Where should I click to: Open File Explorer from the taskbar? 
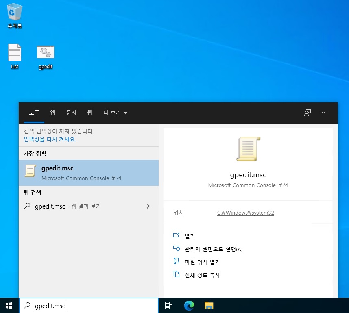coord(209,306)
